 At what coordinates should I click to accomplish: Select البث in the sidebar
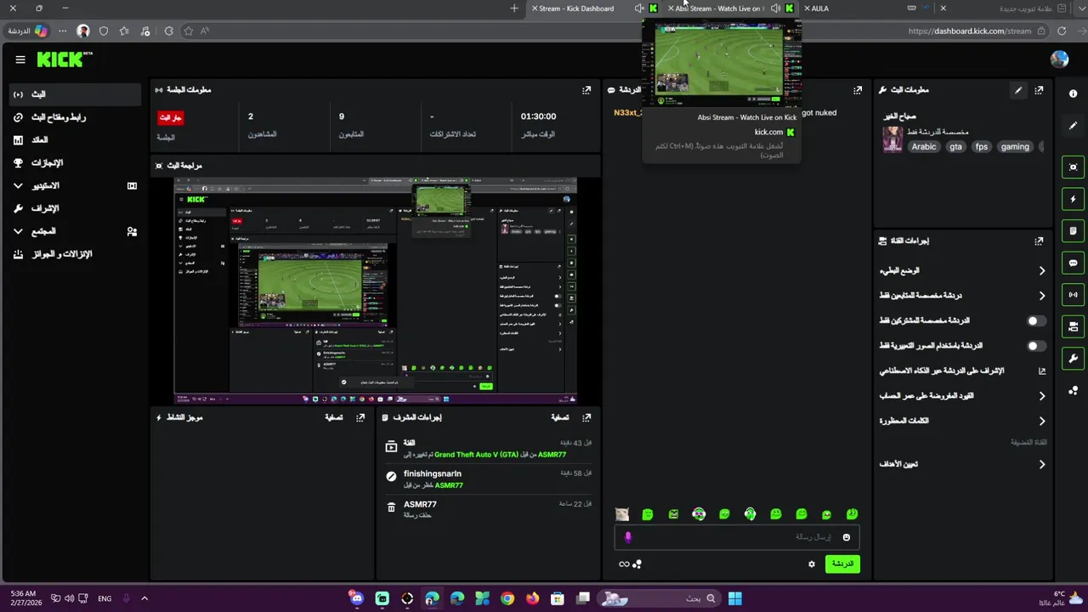pyautogui.click(x=75, y=94)
